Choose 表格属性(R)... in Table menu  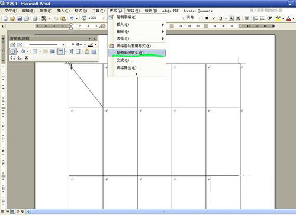(137, 68)
